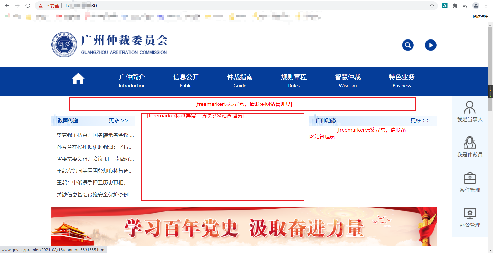Open the blue A translate extension

pos(445,6)
